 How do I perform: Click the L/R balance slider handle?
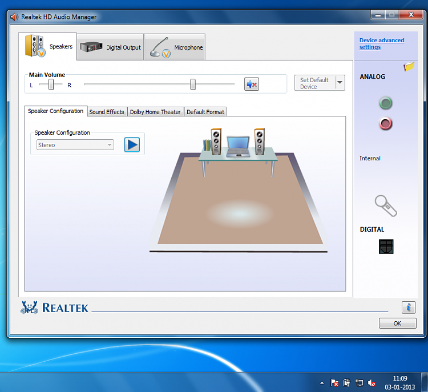click(51, 84)
